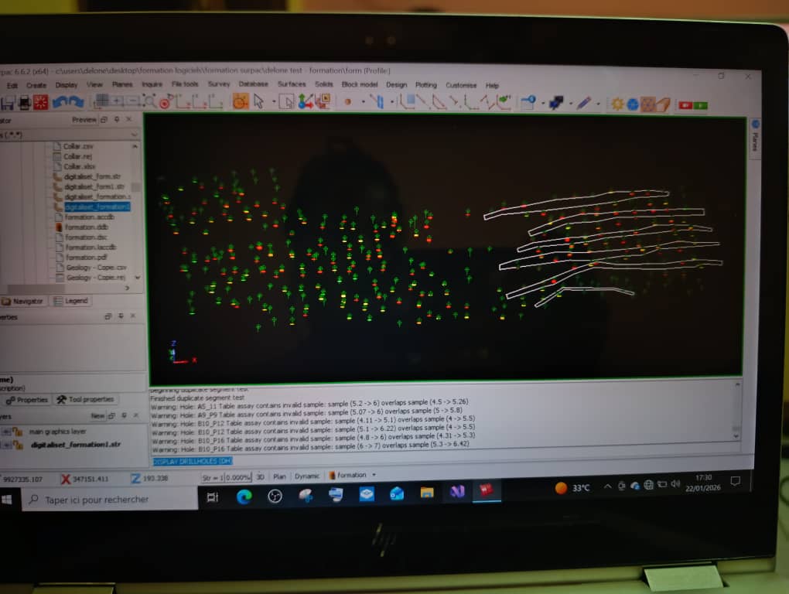Select the arrow selection tool on the toolbar
The image size is (789, 594).
pyautogui.click(x=260, y=101)
